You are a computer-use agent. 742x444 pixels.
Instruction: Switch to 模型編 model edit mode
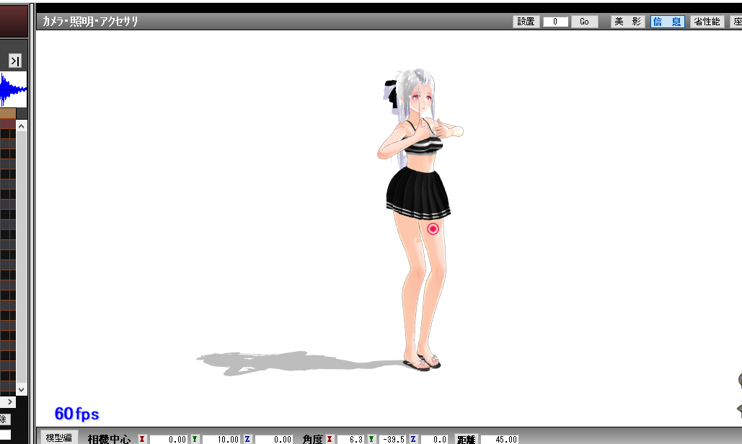click(x=59, y=438)
